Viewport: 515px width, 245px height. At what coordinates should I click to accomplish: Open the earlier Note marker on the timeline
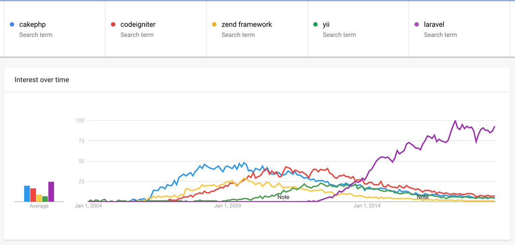point(283,197)
